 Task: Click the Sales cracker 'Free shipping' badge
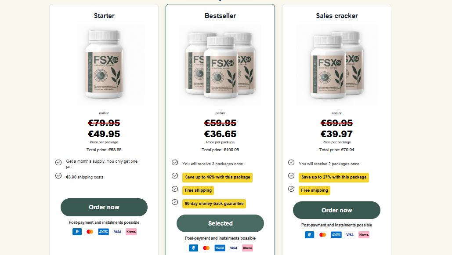[x=315, y=190]
